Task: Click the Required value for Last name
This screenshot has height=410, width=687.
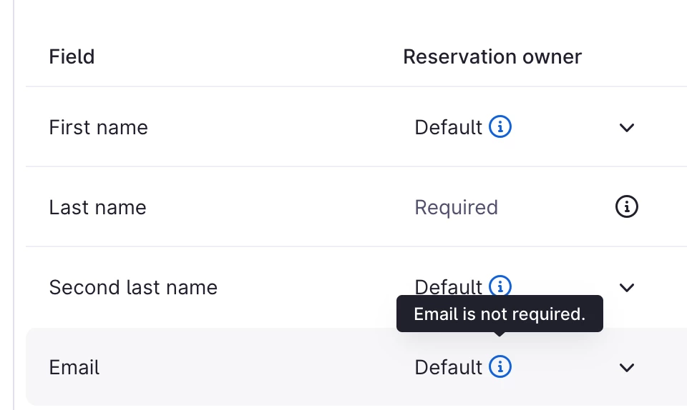Action: coord(456,208)
